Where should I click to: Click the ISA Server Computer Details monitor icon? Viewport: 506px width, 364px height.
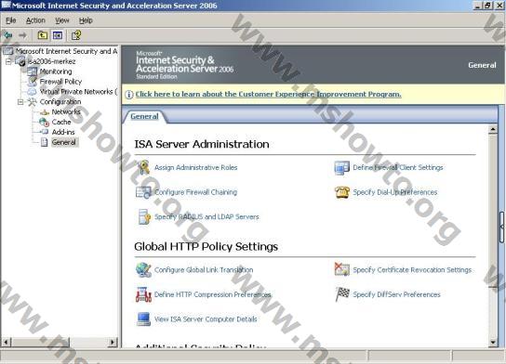pos(143,318)
